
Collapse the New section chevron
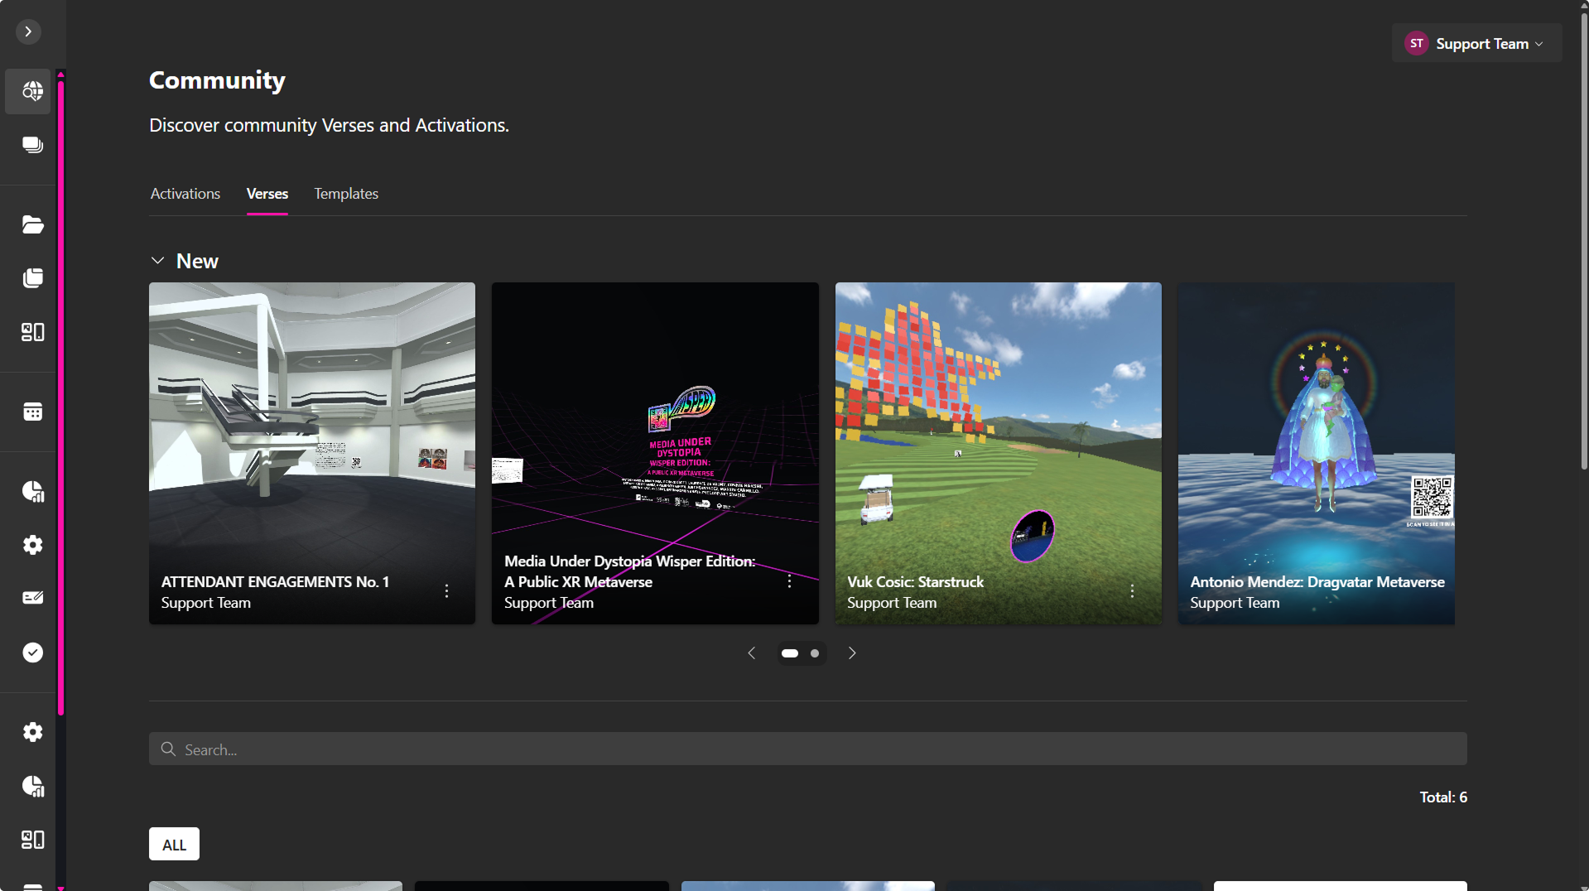(157, 261)
